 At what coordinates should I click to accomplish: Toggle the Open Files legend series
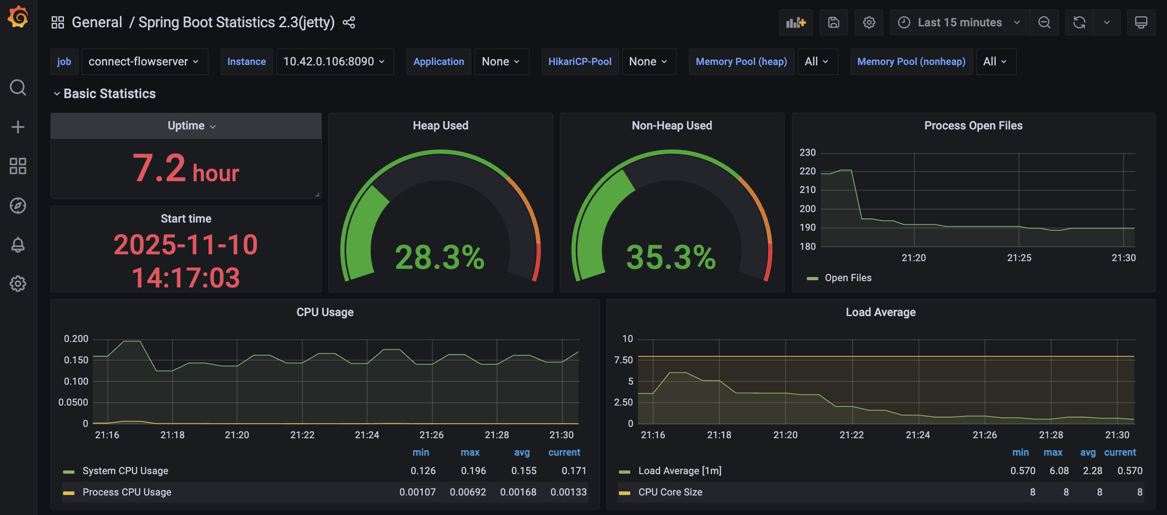click(848, 277)
